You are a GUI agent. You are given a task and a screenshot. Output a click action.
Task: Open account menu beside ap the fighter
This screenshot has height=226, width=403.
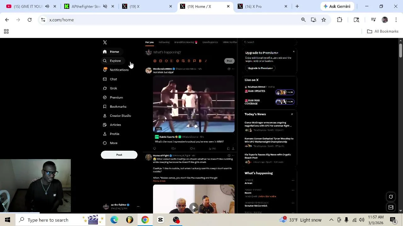138,206
